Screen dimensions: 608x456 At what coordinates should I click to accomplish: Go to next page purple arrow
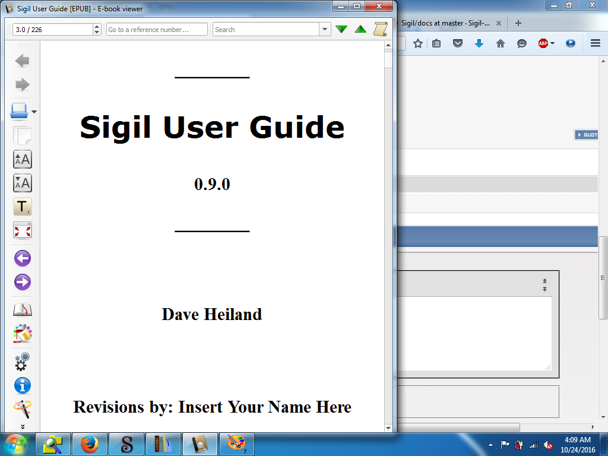(x=22, y=282)
